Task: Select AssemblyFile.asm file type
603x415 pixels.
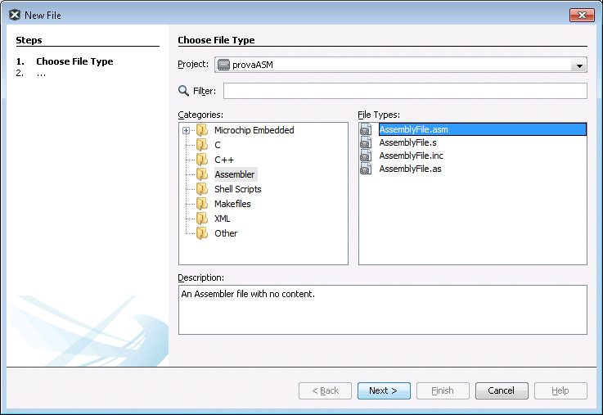Action: tap(413, 129)
